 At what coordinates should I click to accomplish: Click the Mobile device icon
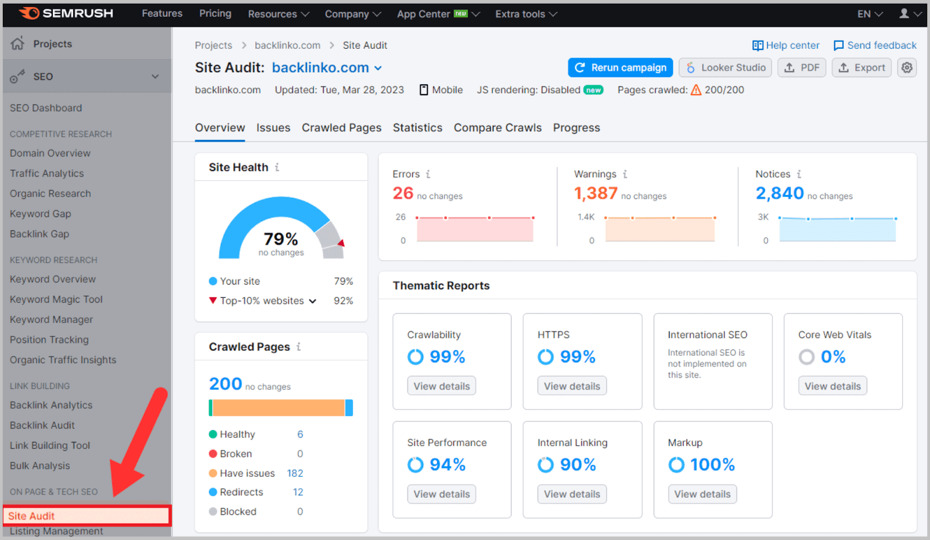(424, 90)
